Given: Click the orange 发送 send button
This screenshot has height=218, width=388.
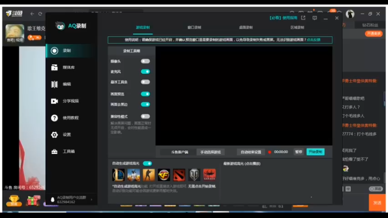Looking at the screenshot, I should 377,202.
